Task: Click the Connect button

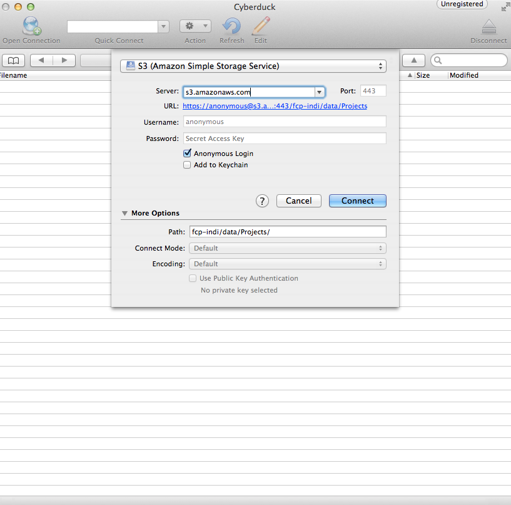Action: point(358,200)
